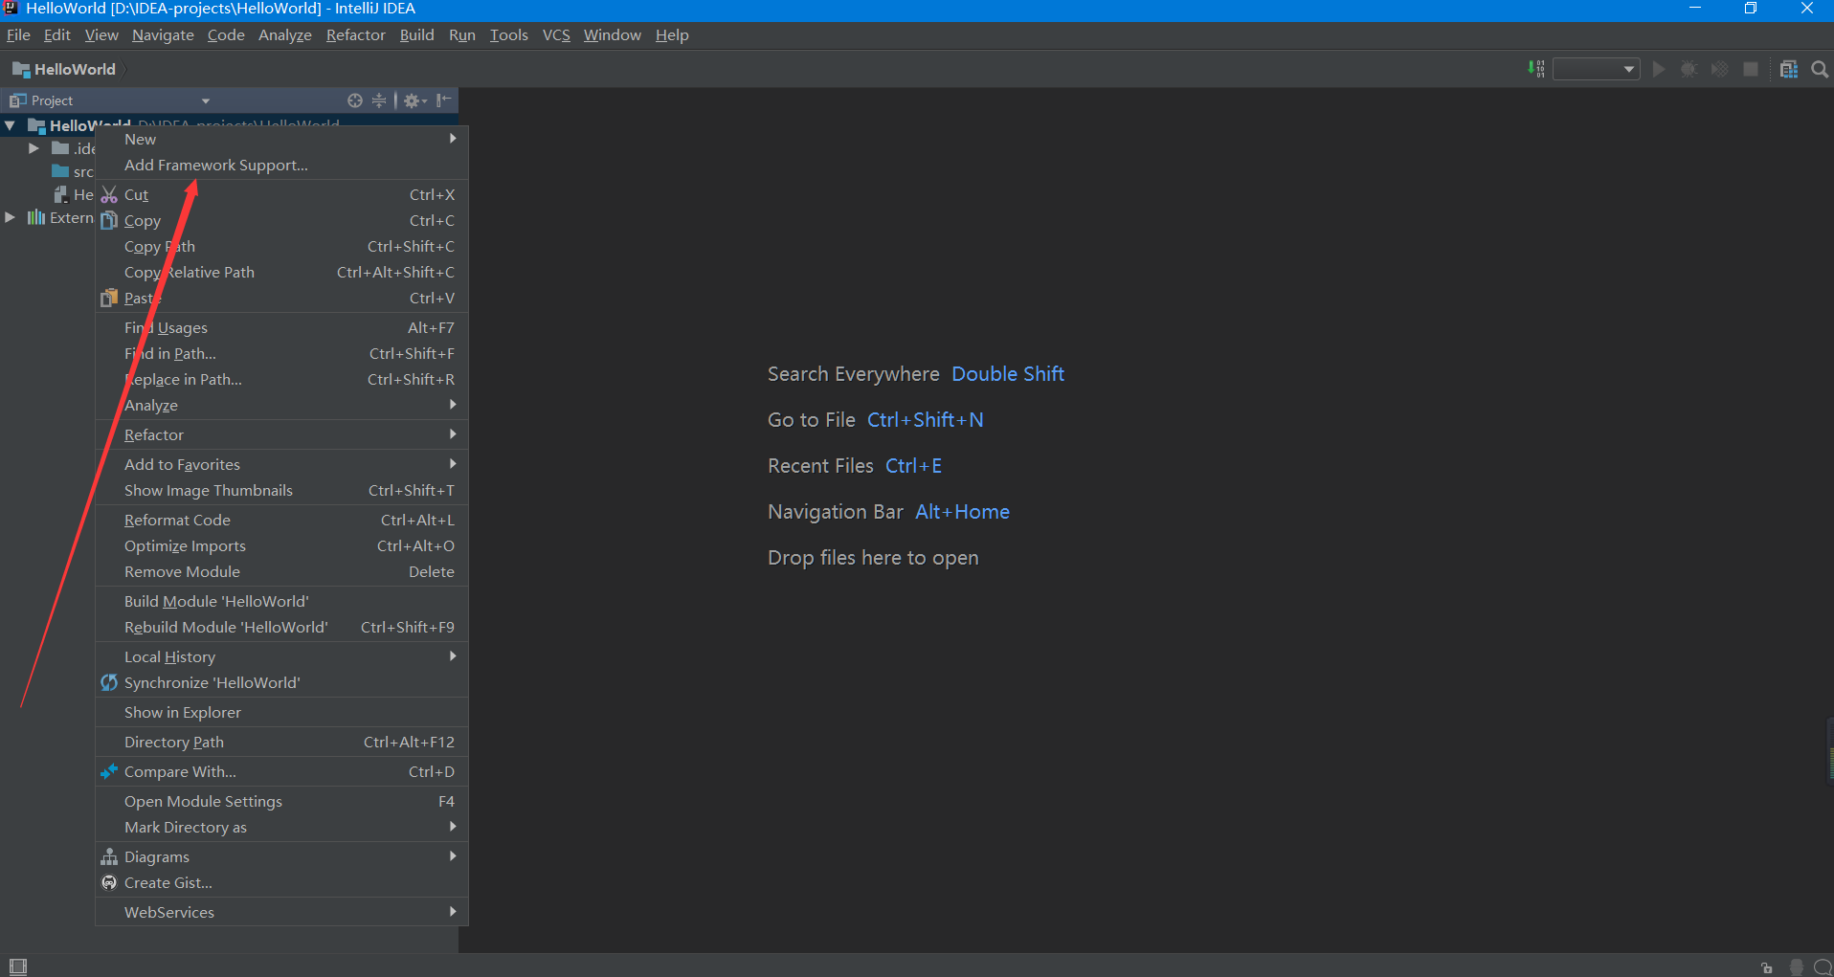Image resolution: width=1834 pixels, height=977 pixels.
Task: Select Replace in Path entry
Action: [x=281, y=379]
